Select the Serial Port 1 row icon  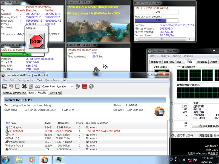click(7, 145)
